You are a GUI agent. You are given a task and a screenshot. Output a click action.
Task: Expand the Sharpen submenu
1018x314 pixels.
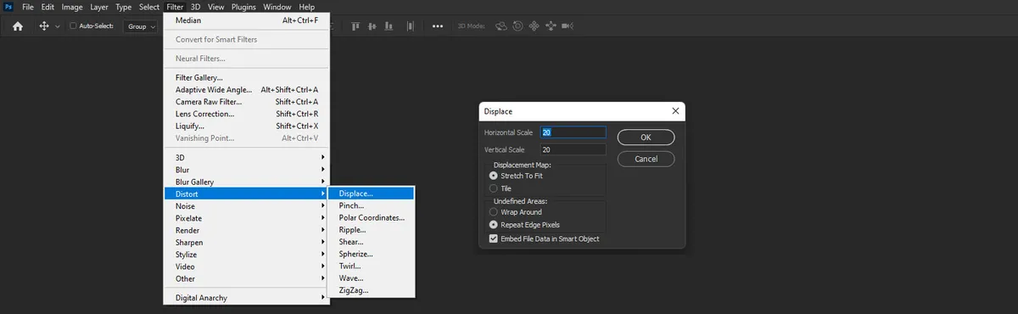(x=246, y=243)
